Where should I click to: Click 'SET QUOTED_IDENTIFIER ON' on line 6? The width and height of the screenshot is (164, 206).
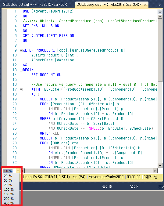pos(48,36)
